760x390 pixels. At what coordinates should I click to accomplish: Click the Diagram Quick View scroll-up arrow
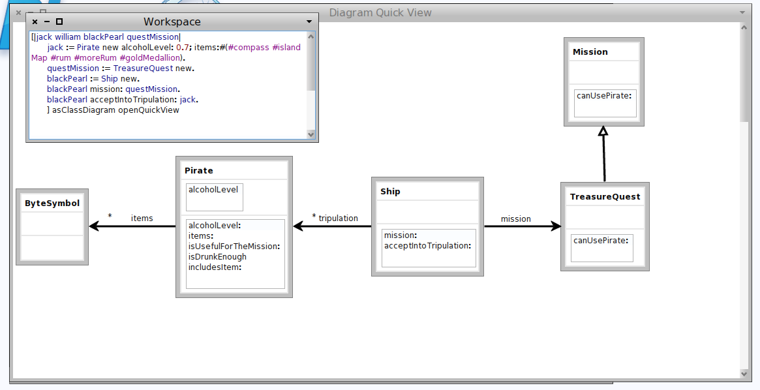coord(744,27)
